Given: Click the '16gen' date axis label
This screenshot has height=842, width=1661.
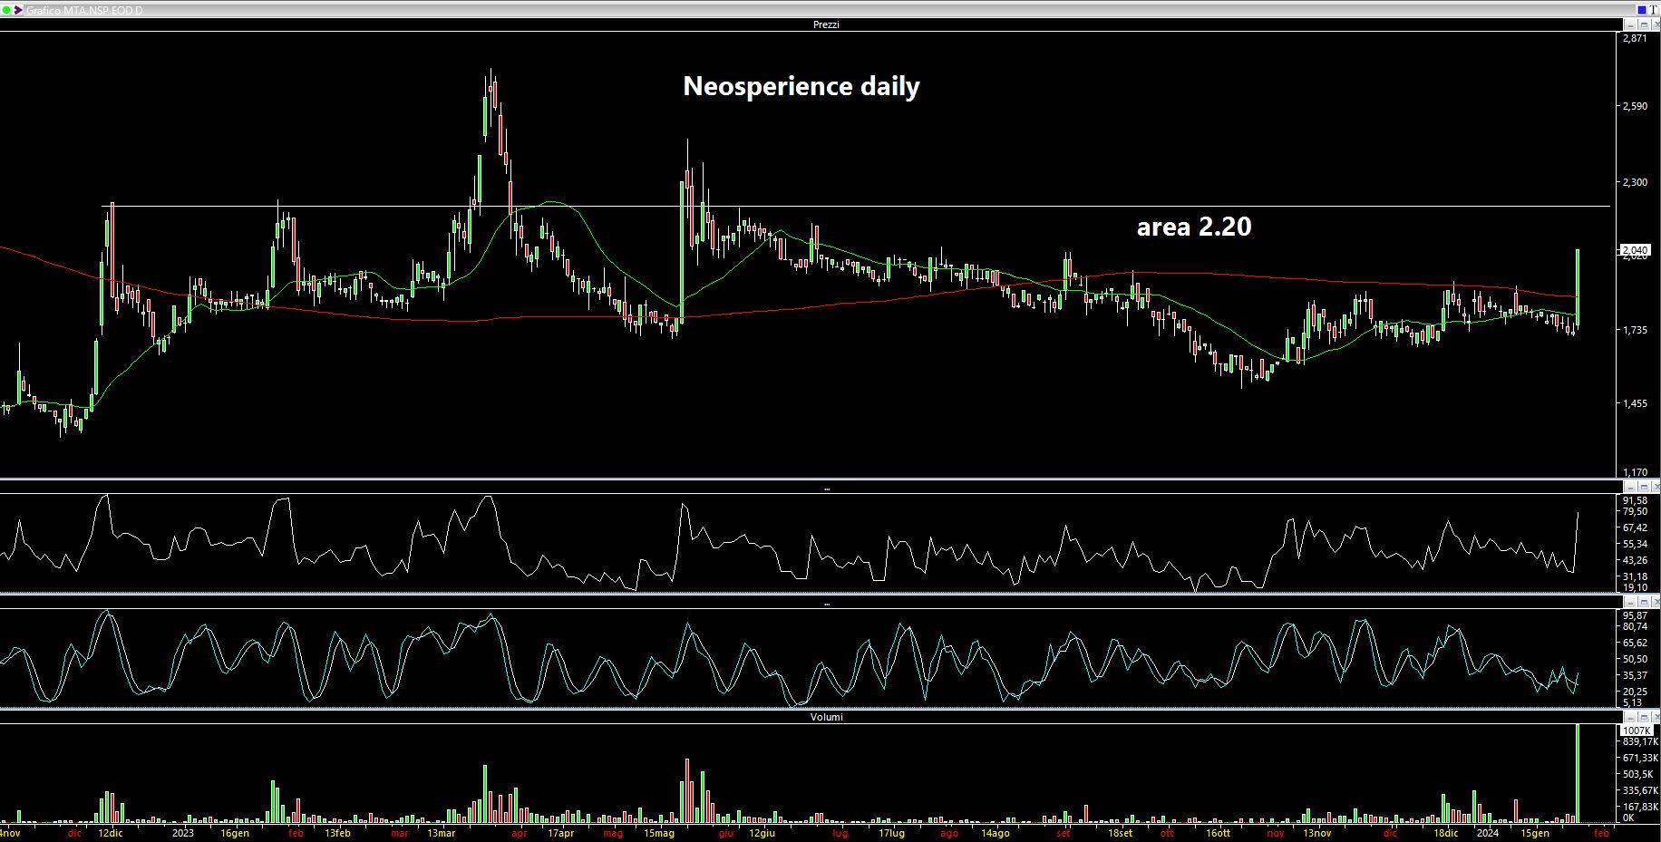Looking at the screenshot, I should tap(234, 833).
